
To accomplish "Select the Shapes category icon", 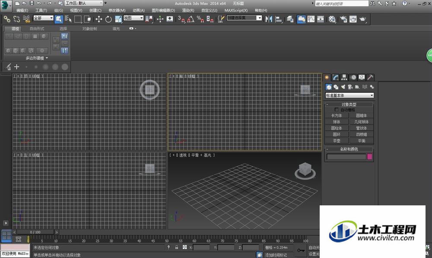I will (336, 87).
